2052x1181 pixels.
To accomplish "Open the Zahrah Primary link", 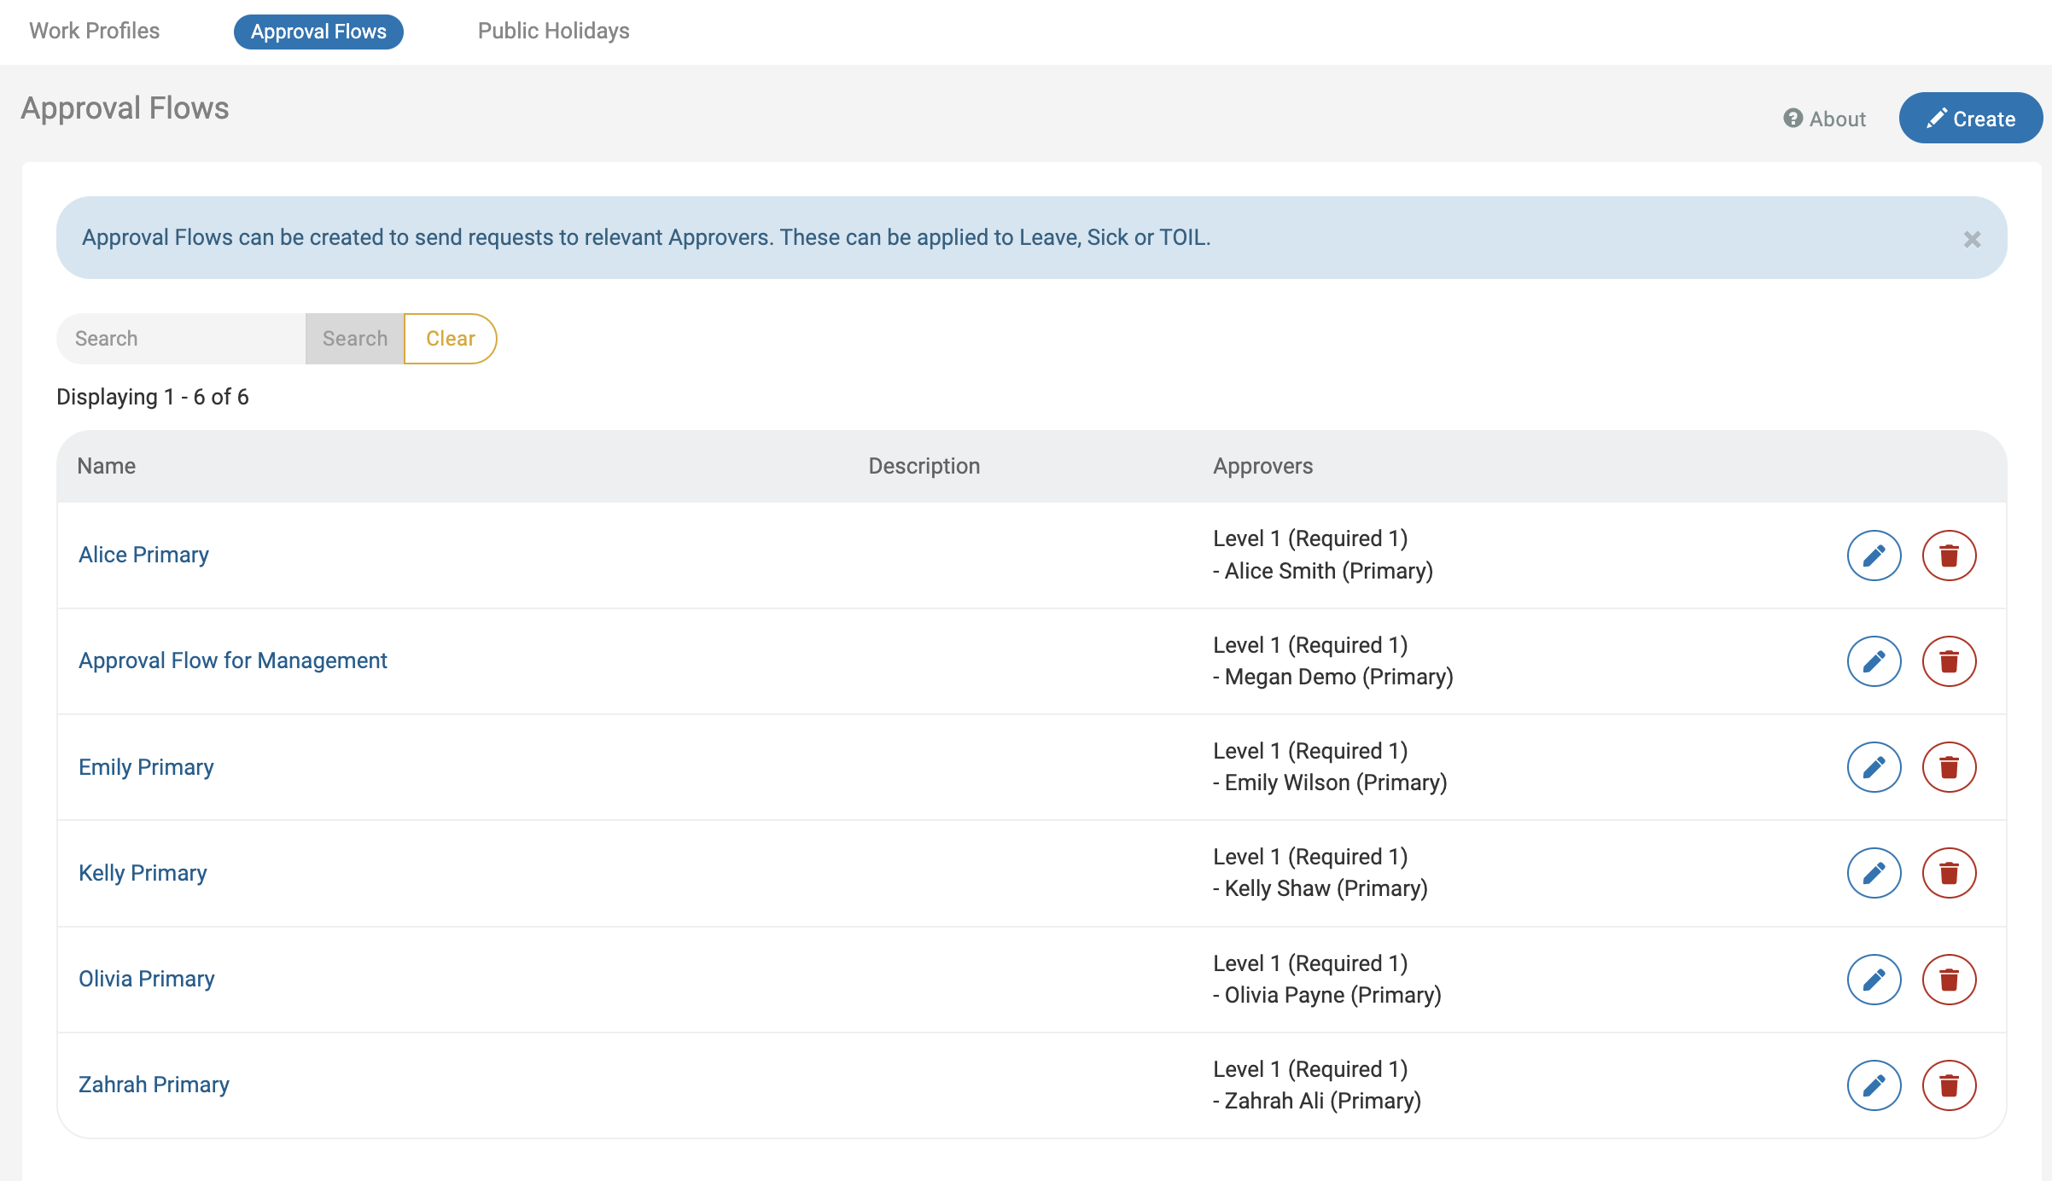I will (x=154, y=1085).
